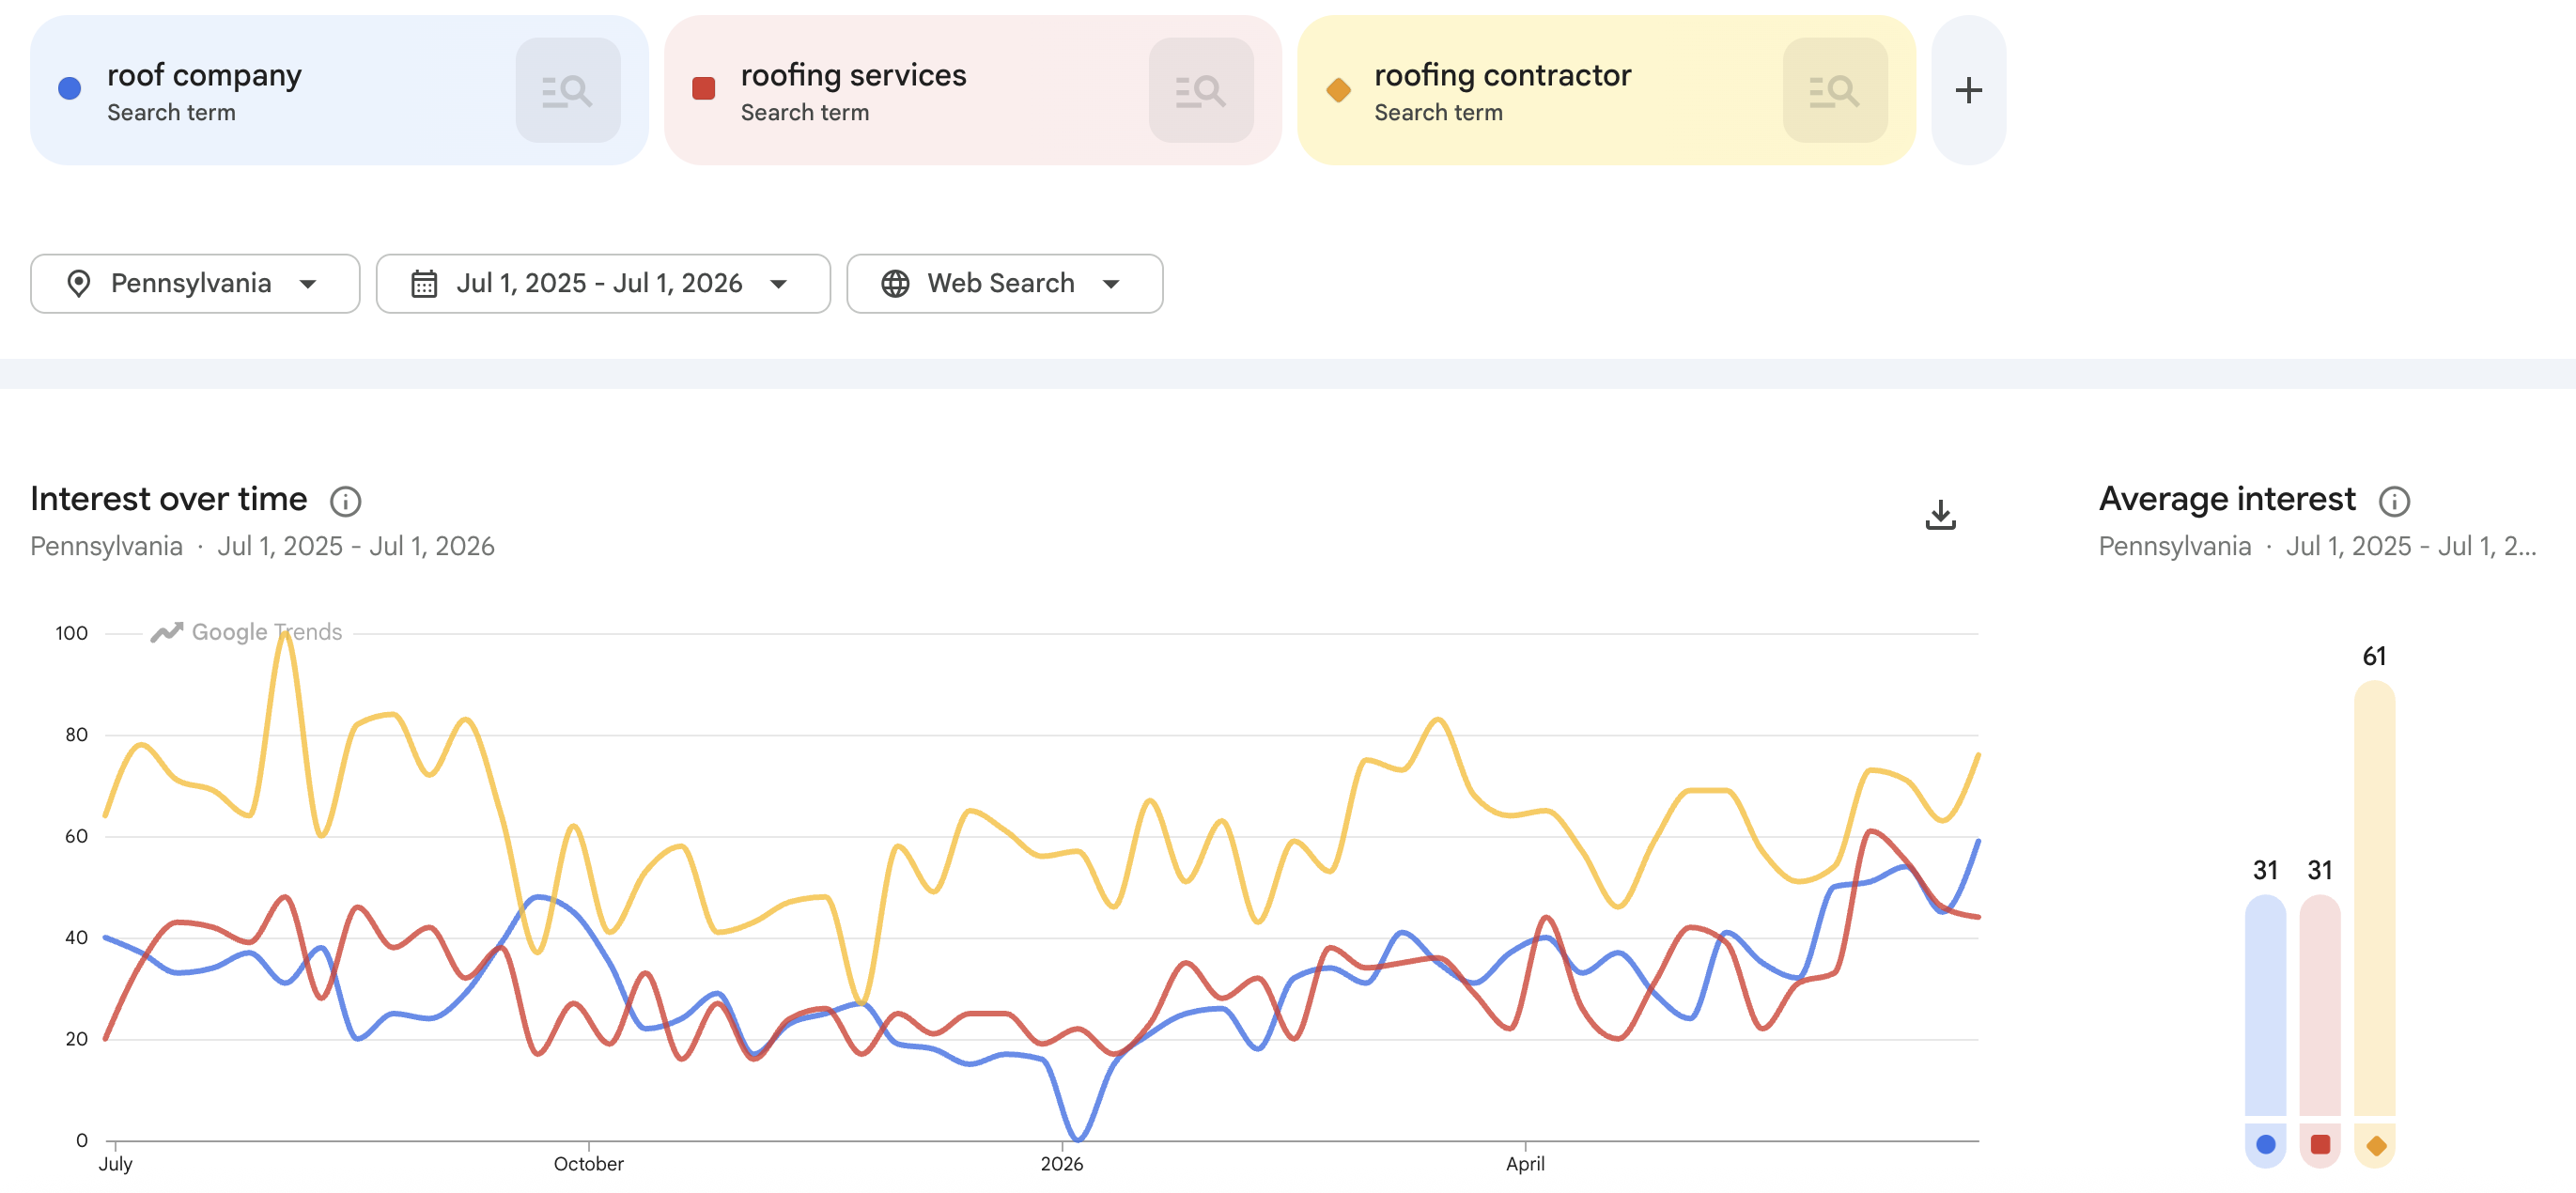Open search details for roofing services
The height and width of the screenshot is (1193, 2576).
click(x=1200, y=90)
